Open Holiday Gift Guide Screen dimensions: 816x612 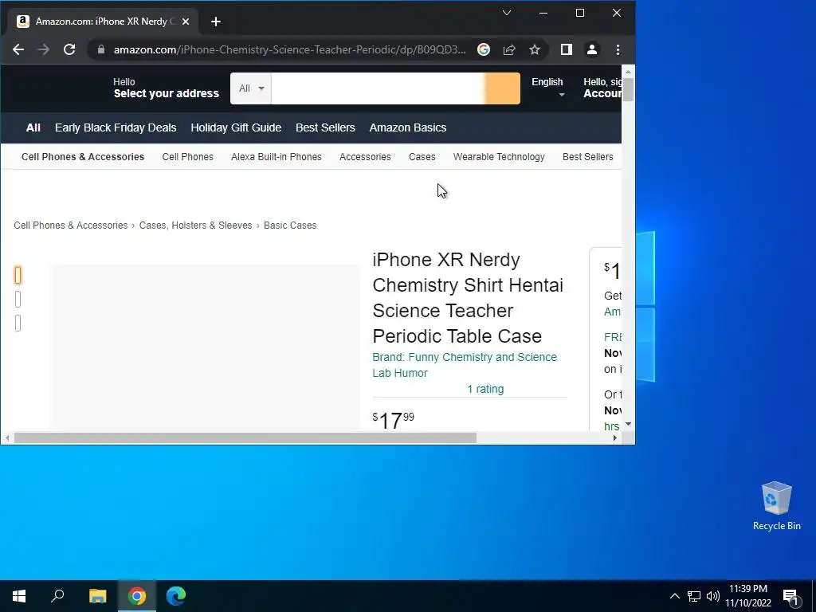click(236, 127)
